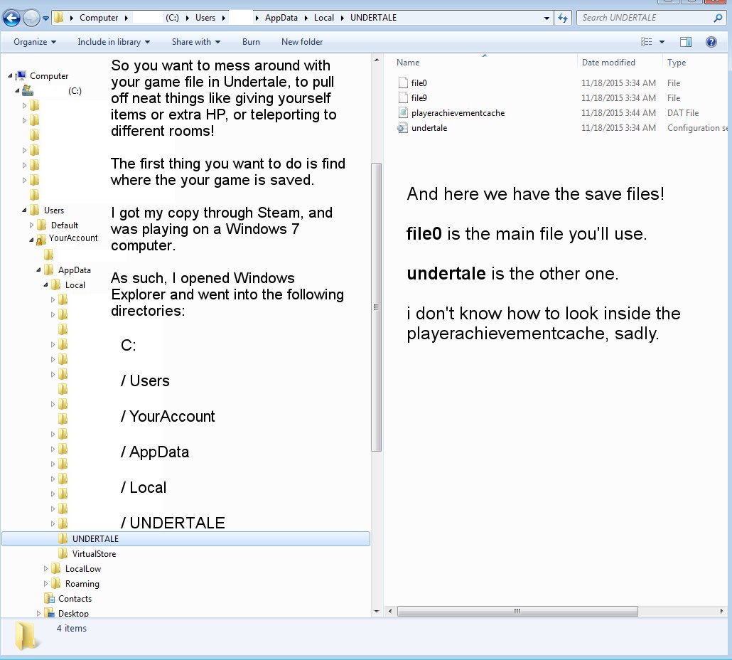
Task: Click the change view icon
Action: point(647,42)
